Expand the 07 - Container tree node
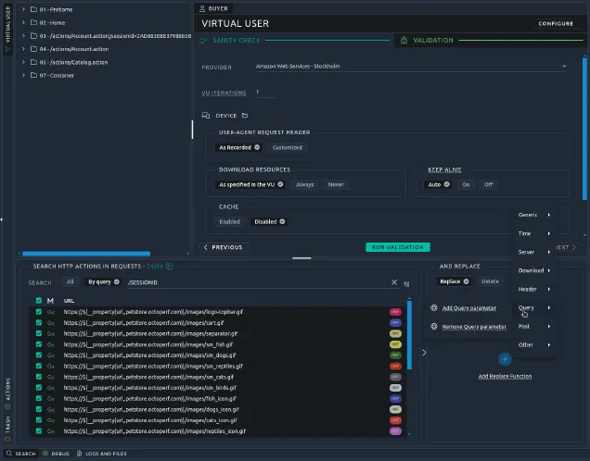 [23, 75]
